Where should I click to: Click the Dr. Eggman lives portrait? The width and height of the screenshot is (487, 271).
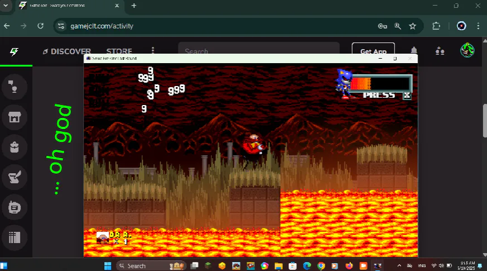coord(103,238)
